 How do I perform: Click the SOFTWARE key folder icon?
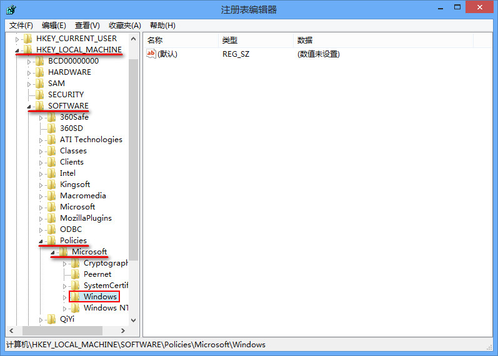(x=40, y=106)
